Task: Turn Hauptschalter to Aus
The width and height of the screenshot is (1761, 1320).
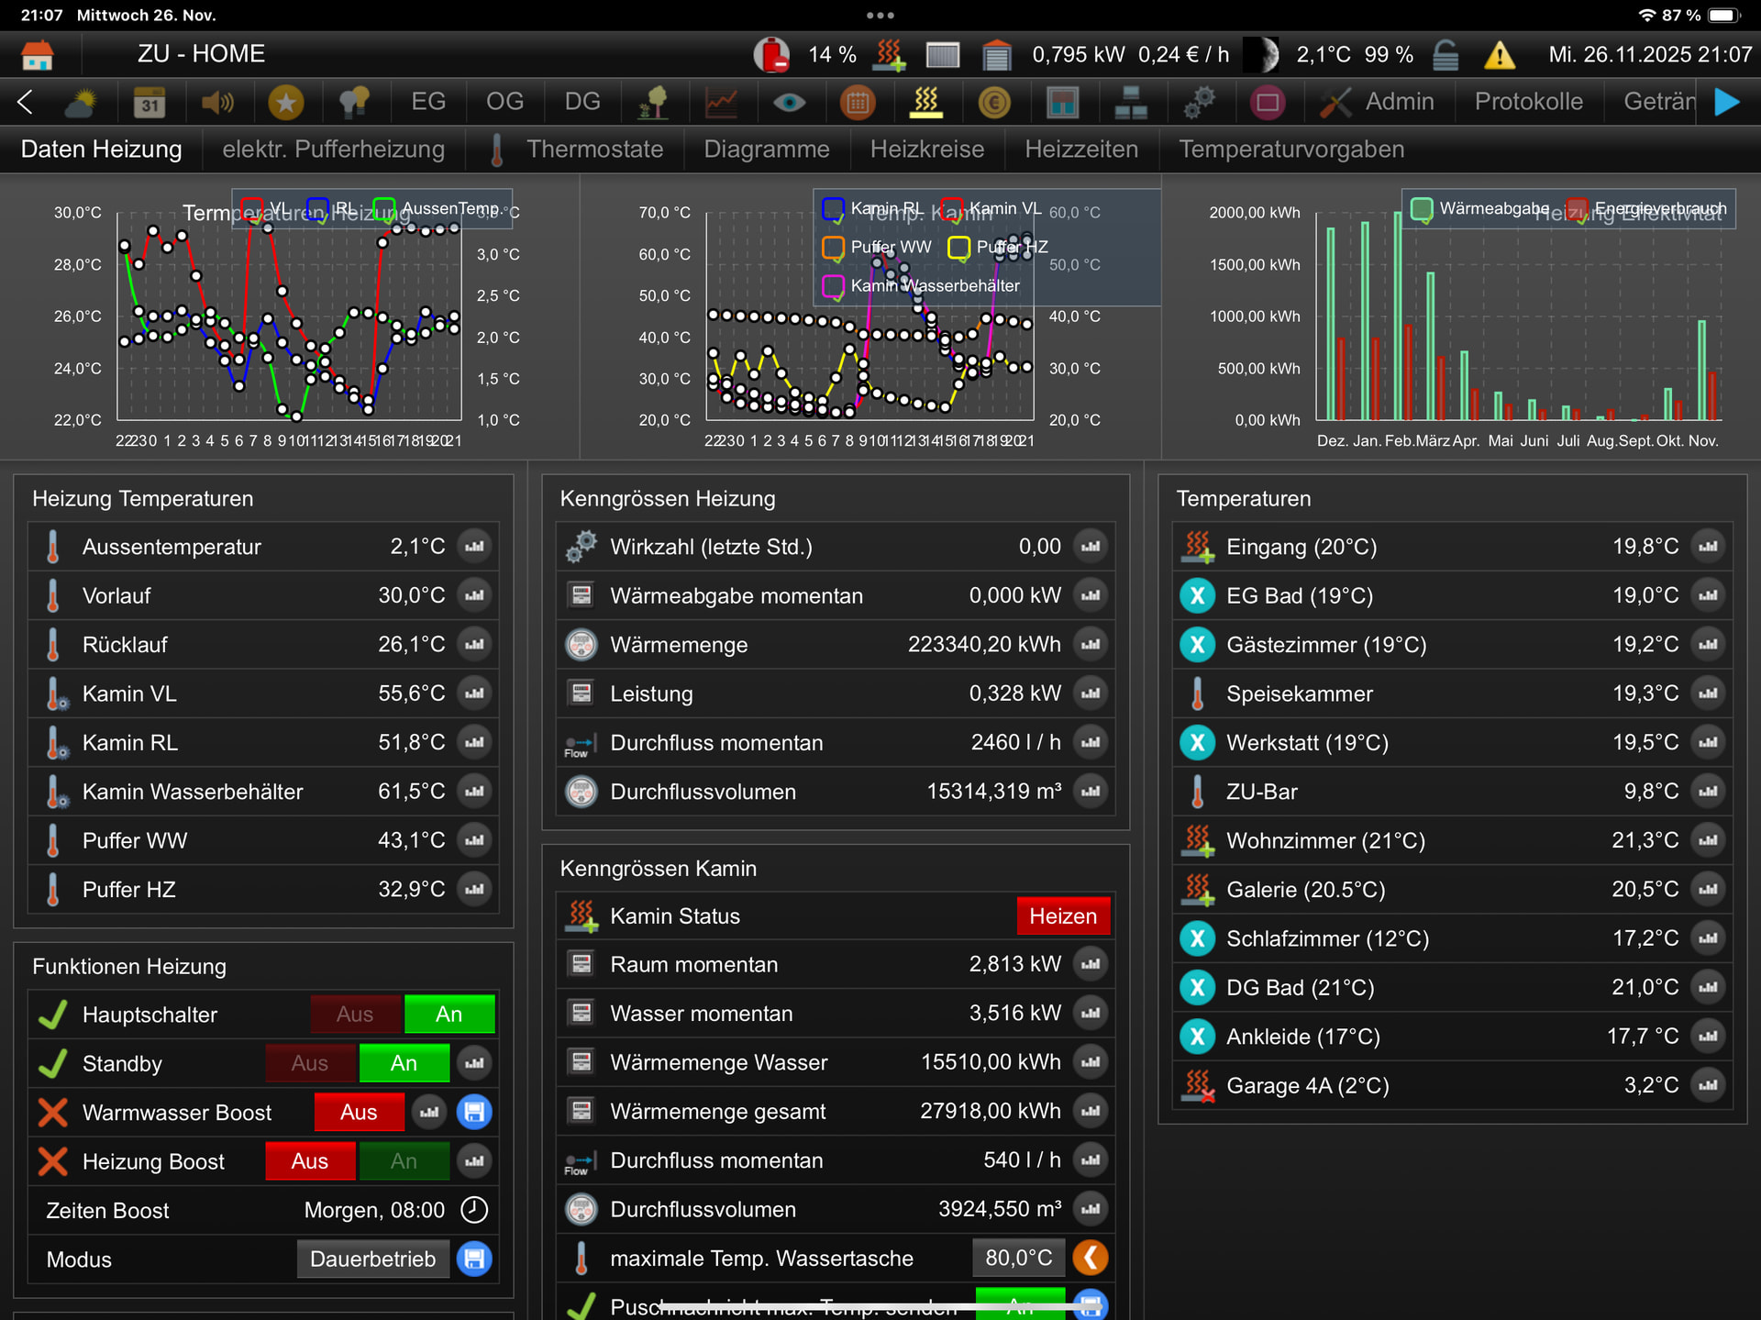Action: (x=355, y=1015)
